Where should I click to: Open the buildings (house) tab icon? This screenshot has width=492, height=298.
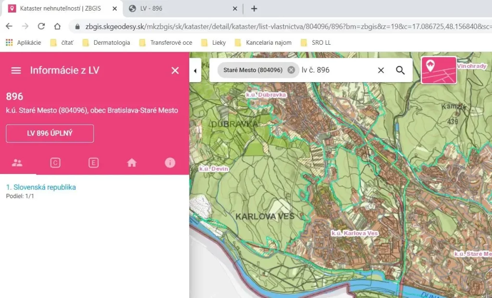click(x=132, y=163)
